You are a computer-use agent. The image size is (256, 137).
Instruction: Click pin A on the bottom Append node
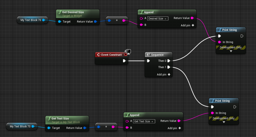point(127,121)
